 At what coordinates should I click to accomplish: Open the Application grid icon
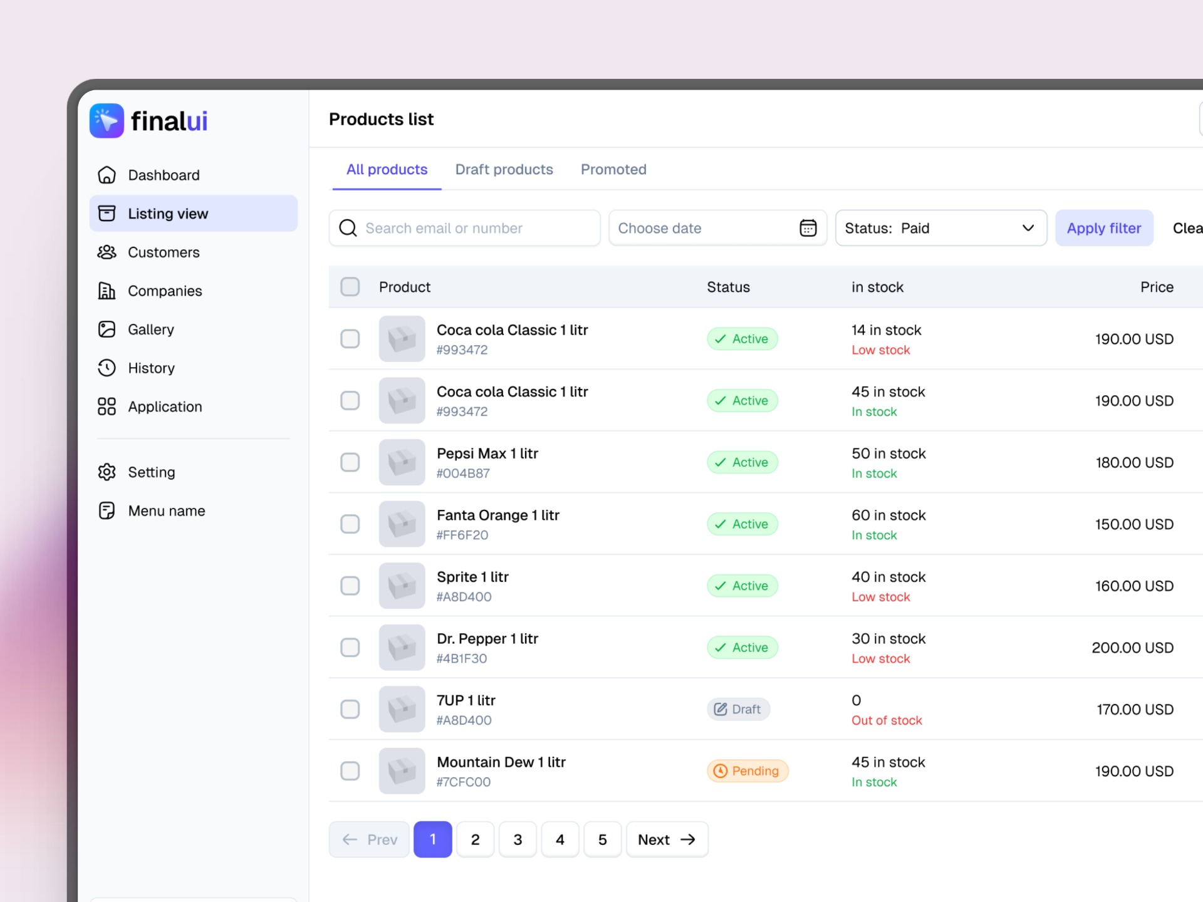pos(106,406)
